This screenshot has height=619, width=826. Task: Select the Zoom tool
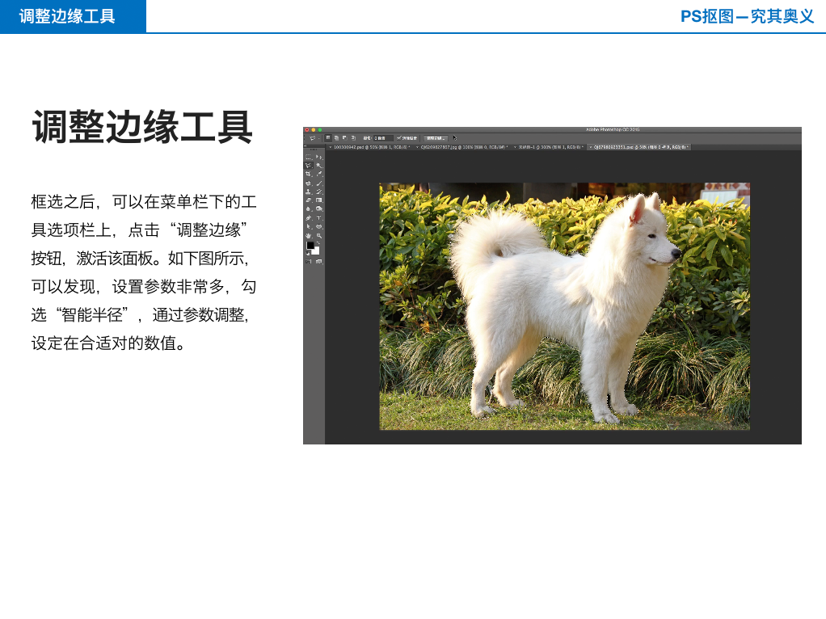(319, 235)
